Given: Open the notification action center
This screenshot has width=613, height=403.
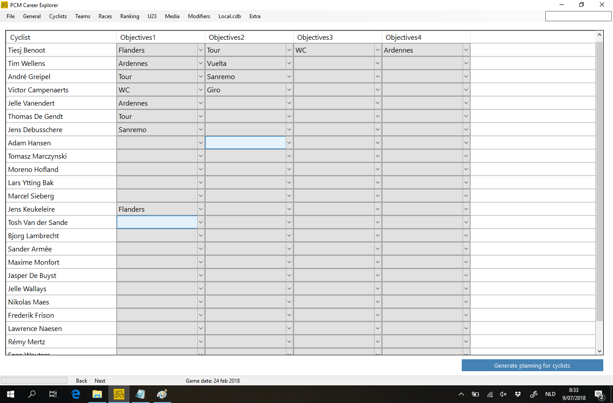Looking at the screenshot, I should (x=599, y=394).
